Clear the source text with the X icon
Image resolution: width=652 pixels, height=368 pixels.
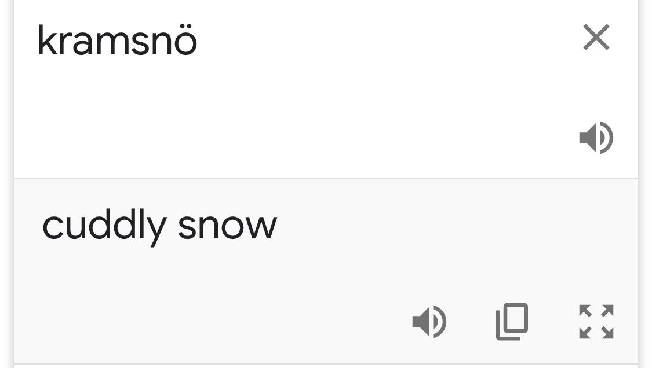(x=596, y=38)
